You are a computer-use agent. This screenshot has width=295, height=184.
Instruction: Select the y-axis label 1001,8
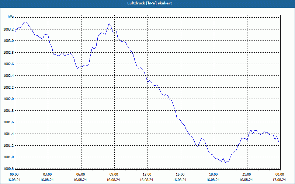point(8,111)
